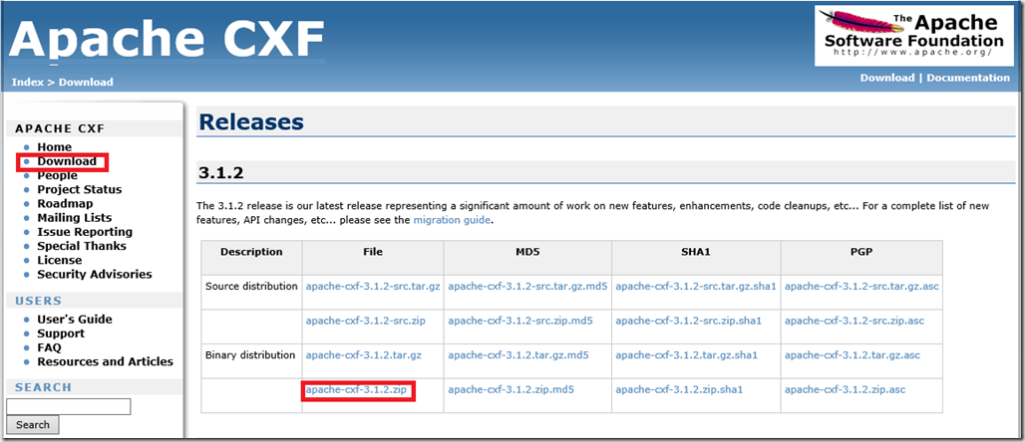Open apache-cxf-3.1.2.zip.sha1 checksum
1025x442 pixels.
(x=679, y=390)
